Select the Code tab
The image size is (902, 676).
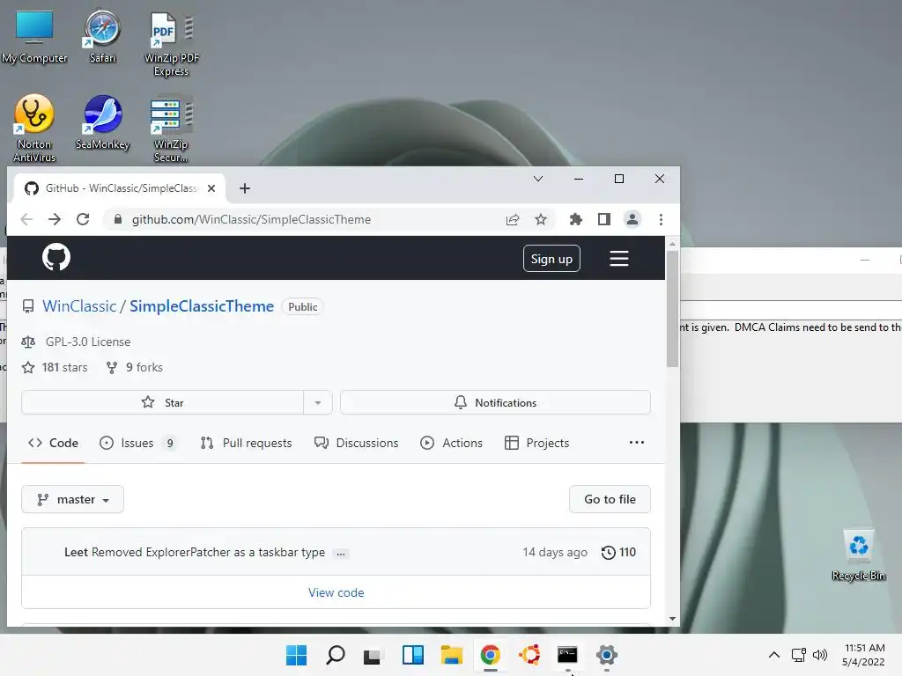point(53,443)
